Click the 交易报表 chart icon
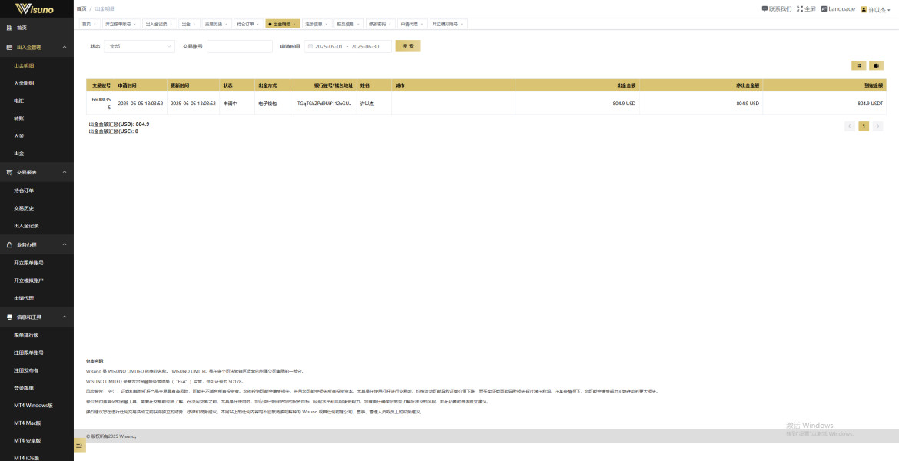Viewport: 899px width, 461px height. pyautogui.click(x=9, y=172)
